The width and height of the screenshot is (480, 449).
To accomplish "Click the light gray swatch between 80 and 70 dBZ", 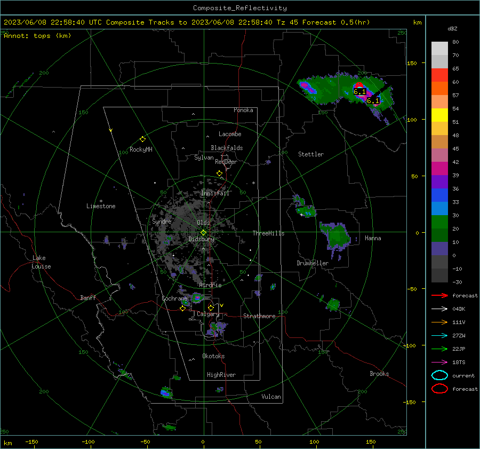I will point(439,49).
